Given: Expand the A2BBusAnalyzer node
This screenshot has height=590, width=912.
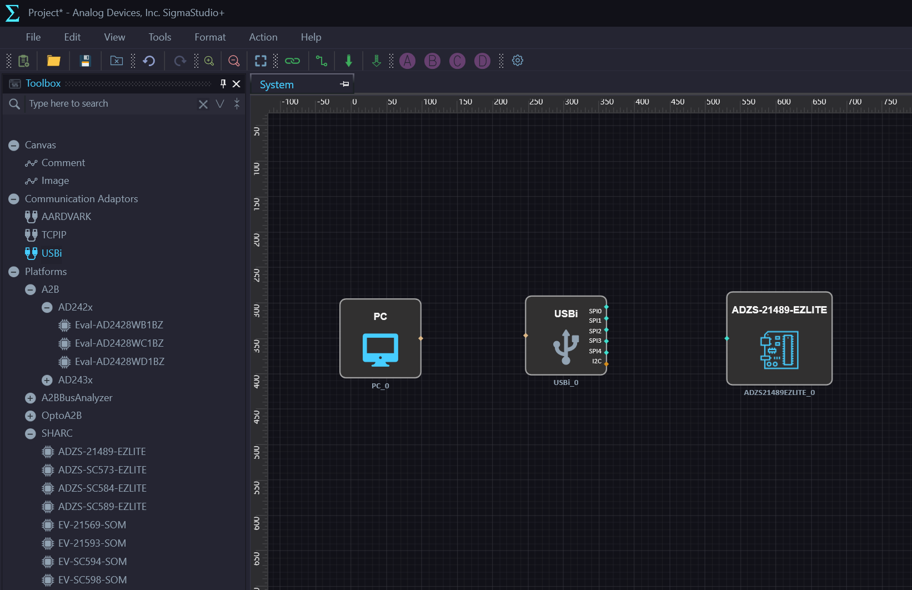Looking at the screenshot, I should pos(31,398).
